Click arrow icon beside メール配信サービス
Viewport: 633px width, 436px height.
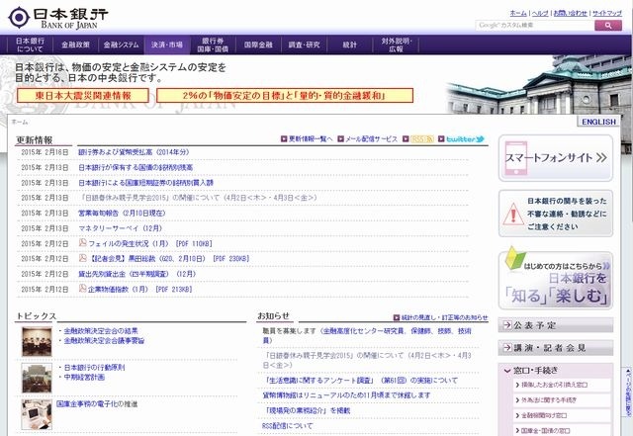[340, 138]
